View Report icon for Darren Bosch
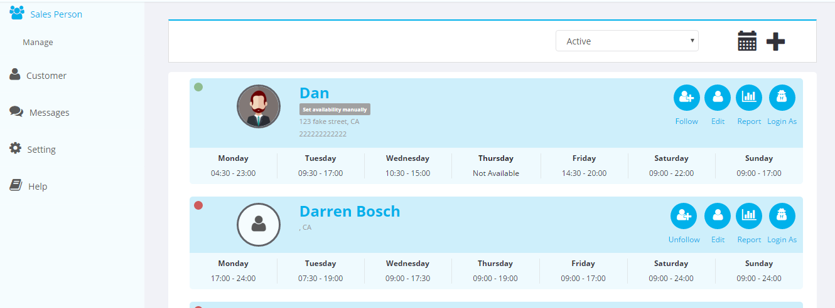 749,216
